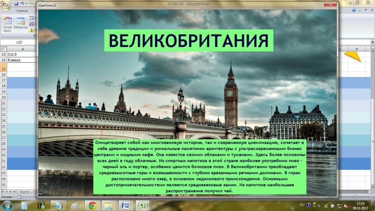
Task: Close the UserForm13 window
Action: (x=331, y=4)
